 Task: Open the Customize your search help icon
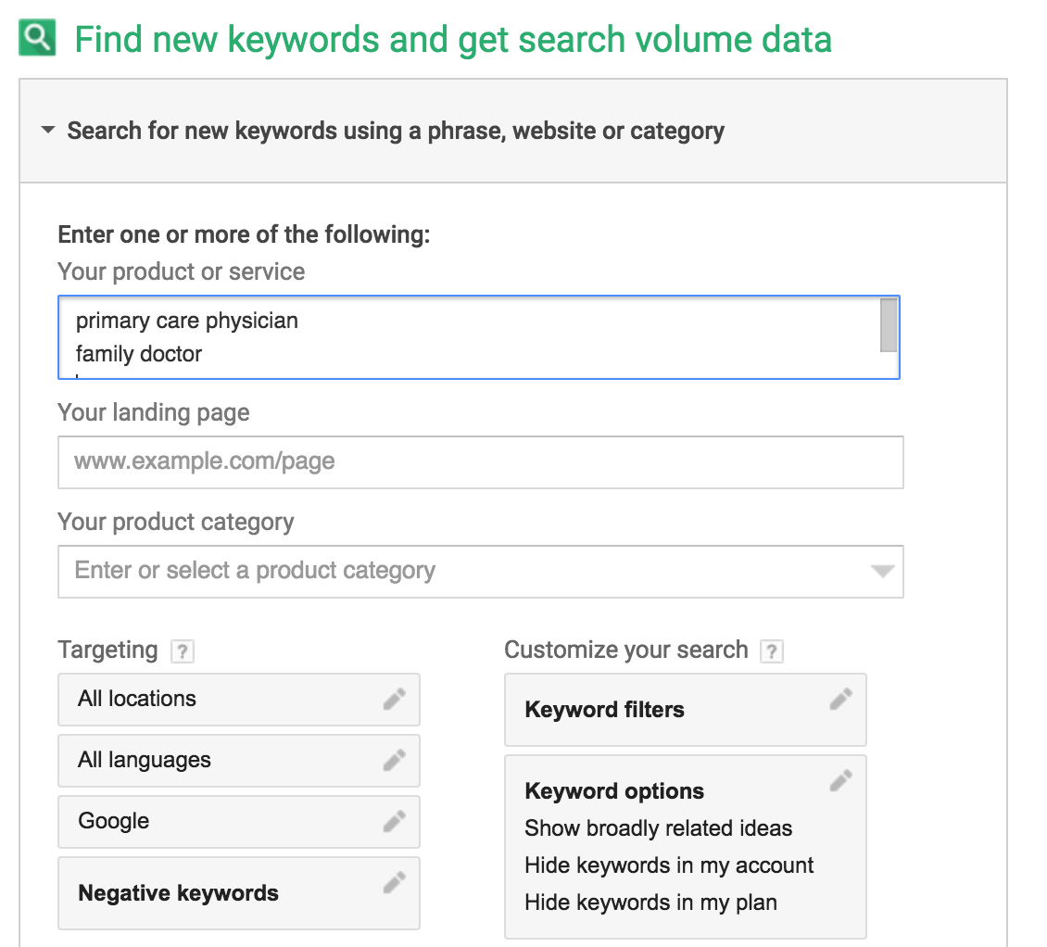tap(772, 651)
